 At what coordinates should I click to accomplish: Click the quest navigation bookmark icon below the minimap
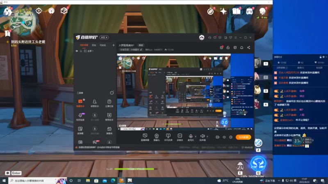pyautogui.click(x=7, y=33)
